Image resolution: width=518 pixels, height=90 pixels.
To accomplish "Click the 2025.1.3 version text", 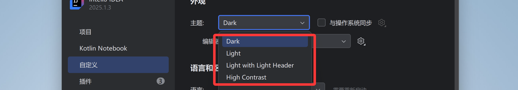I will point(100,7).
